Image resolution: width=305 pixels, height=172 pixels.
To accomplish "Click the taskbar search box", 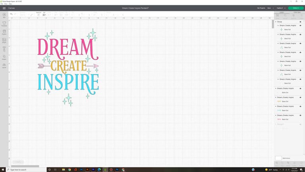I will pyautogui.click(x=26, y=170).
